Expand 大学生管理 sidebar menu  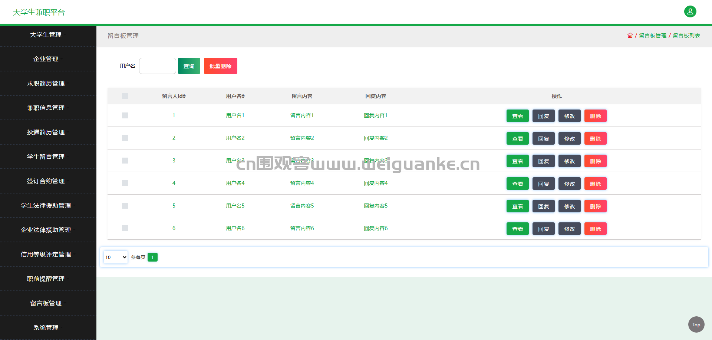(48, 34)
